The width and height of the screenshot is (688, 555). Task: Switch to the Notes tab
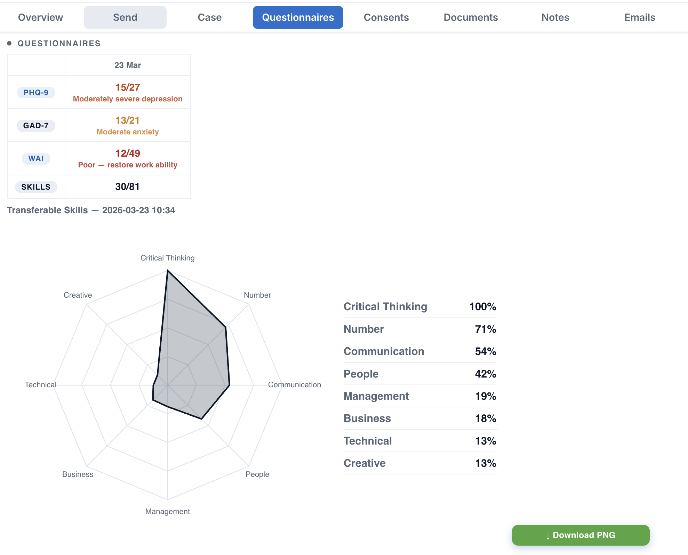[555, 17]
